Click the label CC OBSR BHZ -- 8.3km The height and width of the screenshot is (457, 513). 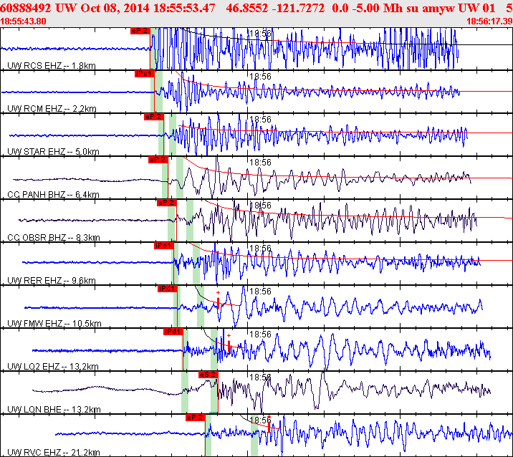click(x=53, y=238)
